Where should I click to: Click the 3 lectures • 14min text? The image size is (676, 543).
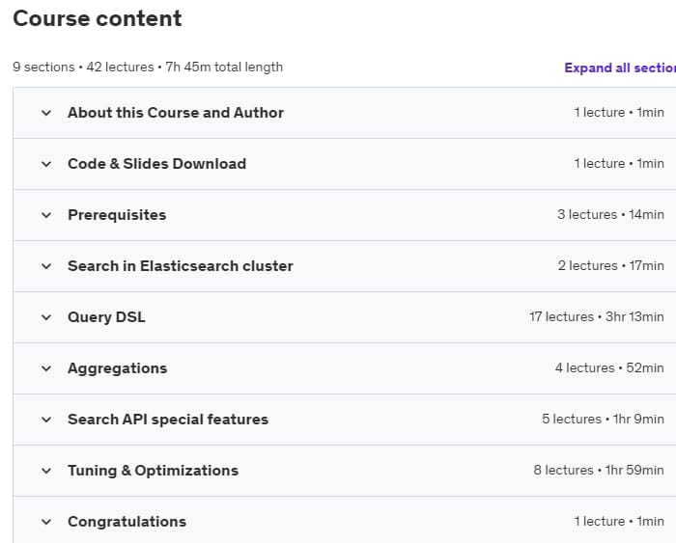[x=610, y=214]
